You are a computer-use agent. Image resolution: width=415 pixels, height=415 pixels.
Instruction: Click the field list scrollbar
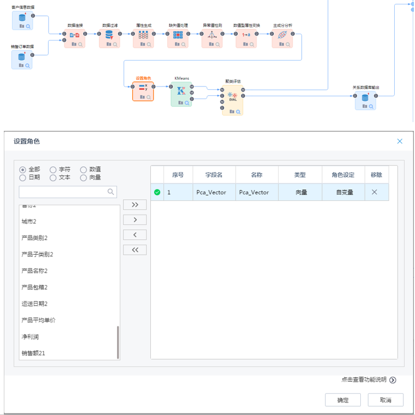118,342
